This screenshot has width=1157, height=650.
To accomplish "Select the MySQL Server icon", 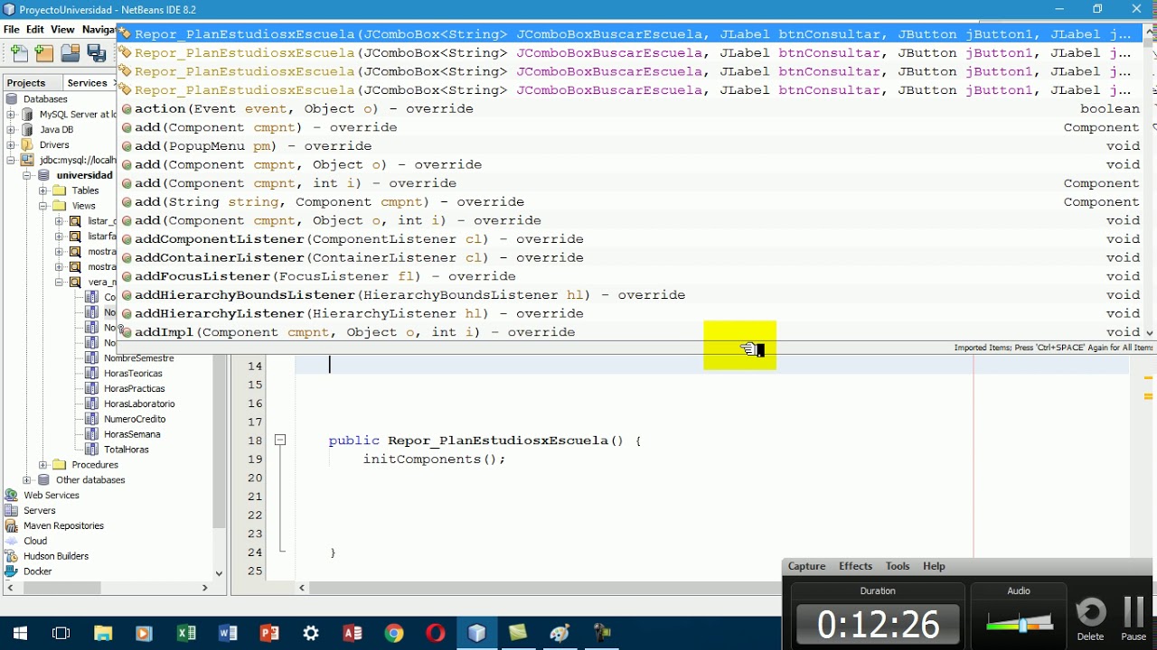I will [27, 115].
